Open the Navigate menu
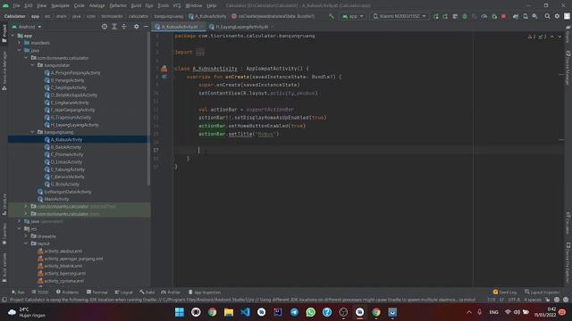 coord(60,5)
